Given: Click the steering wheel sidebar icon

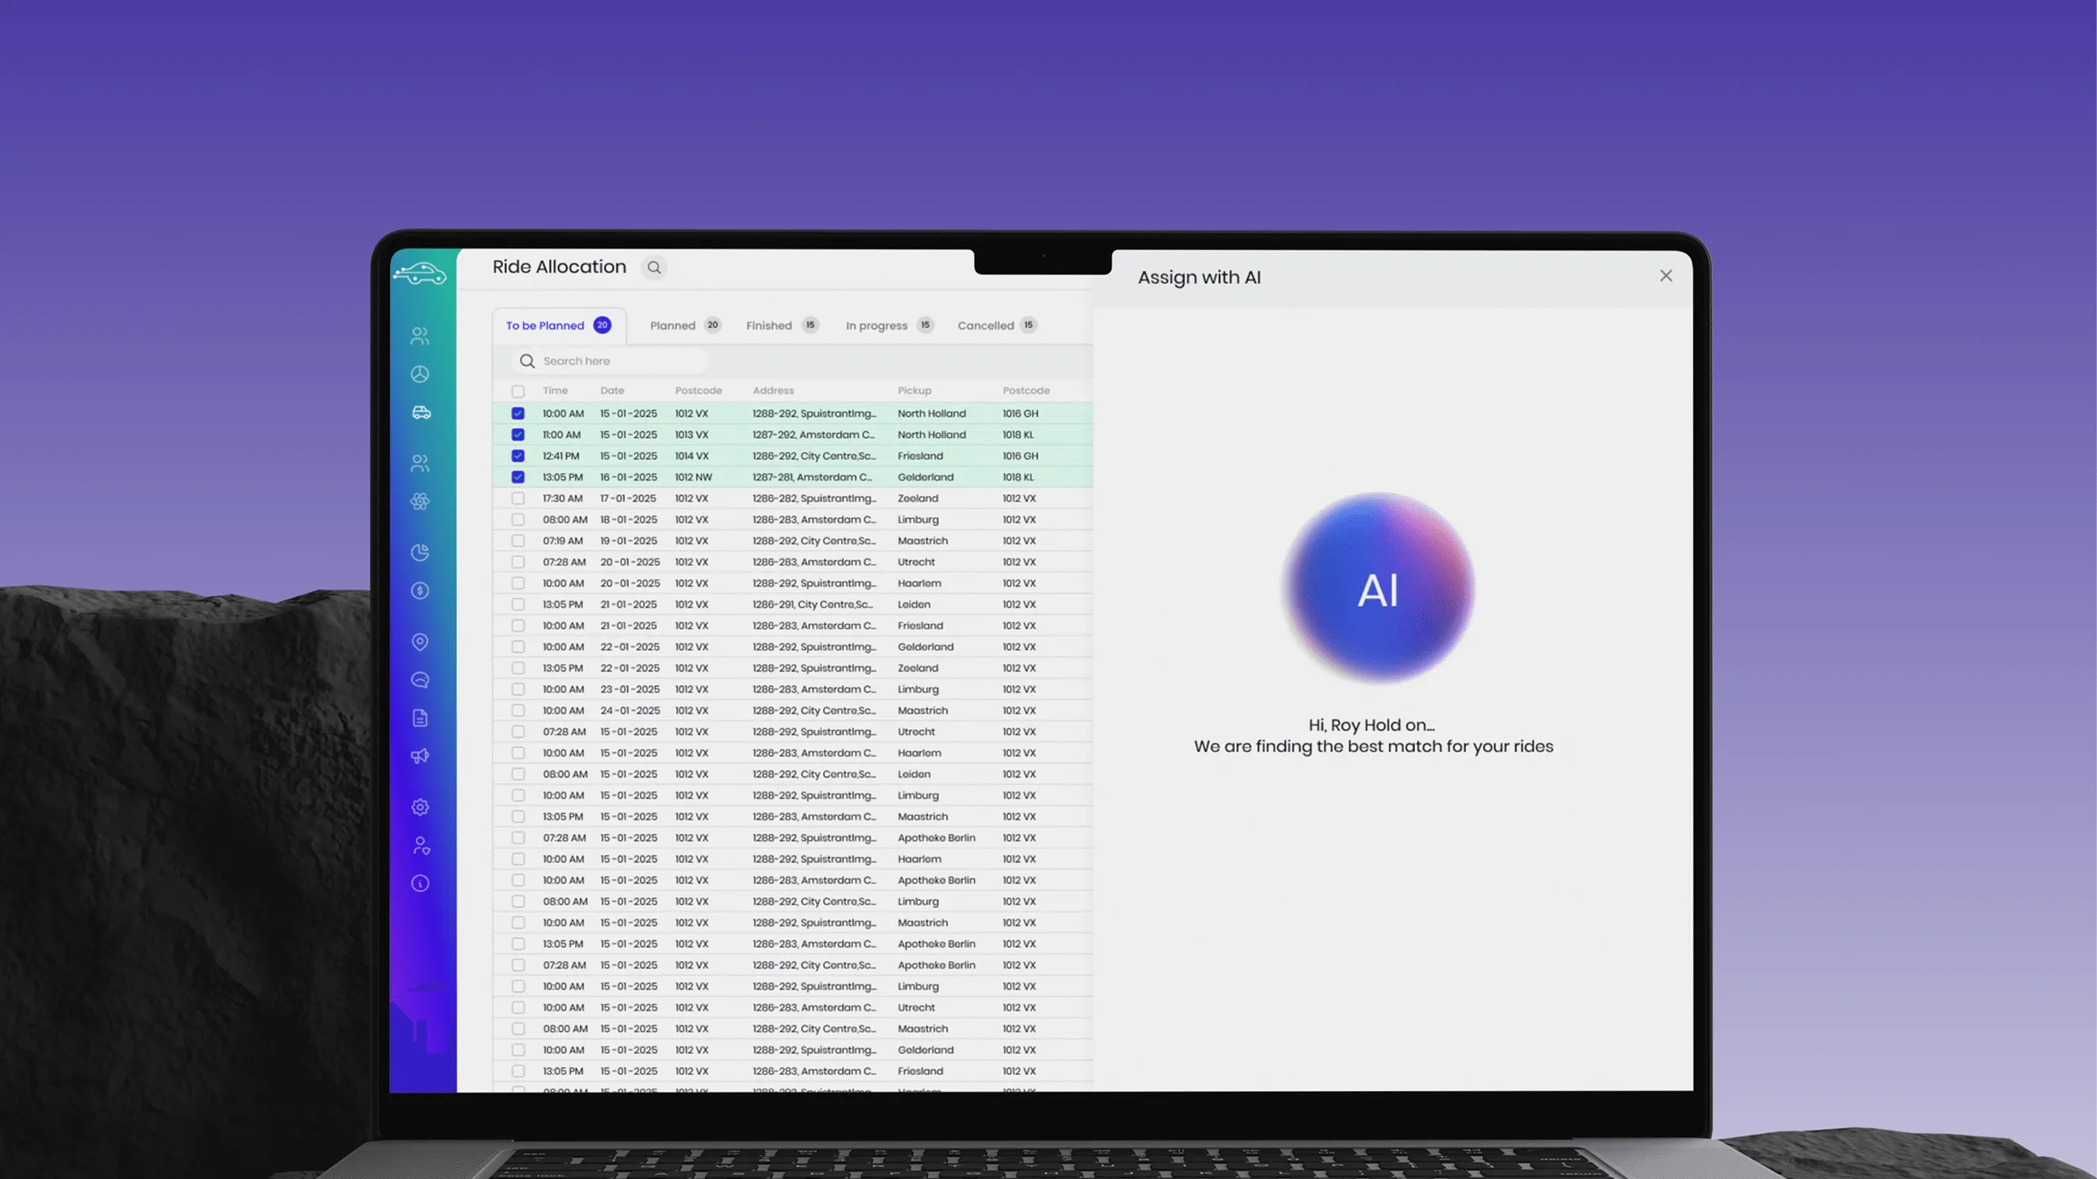Looking at the screenshot, I should click(420, 374).
